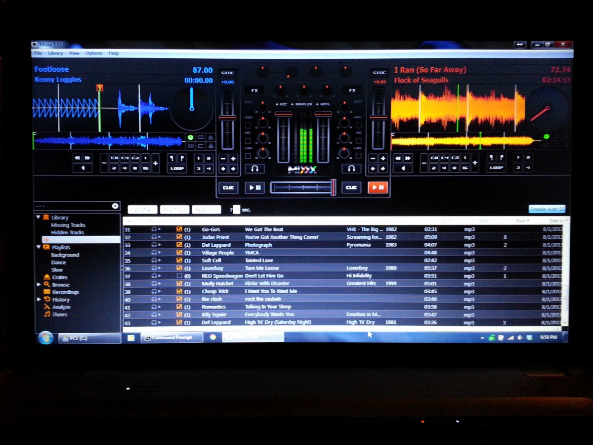Check the REO Speedwagon played checkbox

pos(179,276)
